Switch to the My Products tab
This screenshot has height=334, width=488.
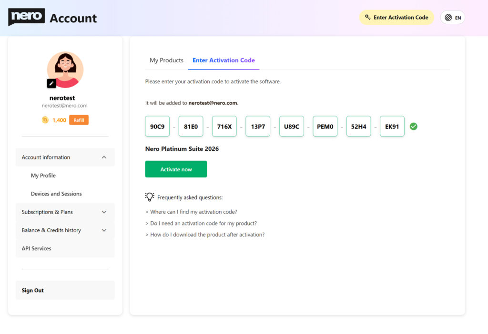click(x=166, y=60)
